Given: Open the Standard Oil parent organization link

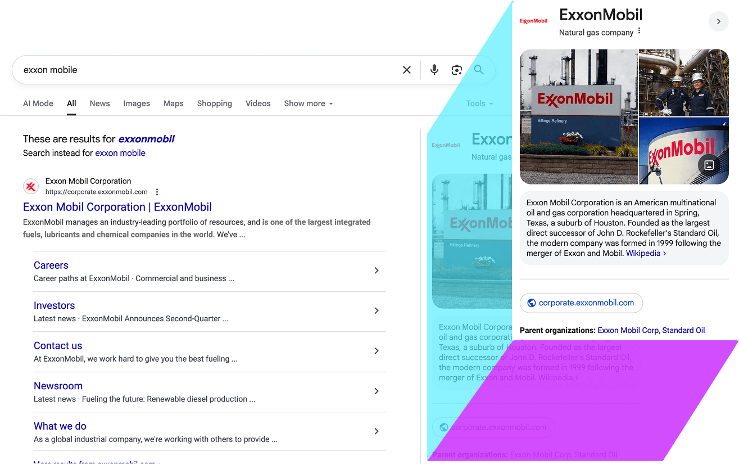Looking at the screenshot, I should (x=683, y=330).
